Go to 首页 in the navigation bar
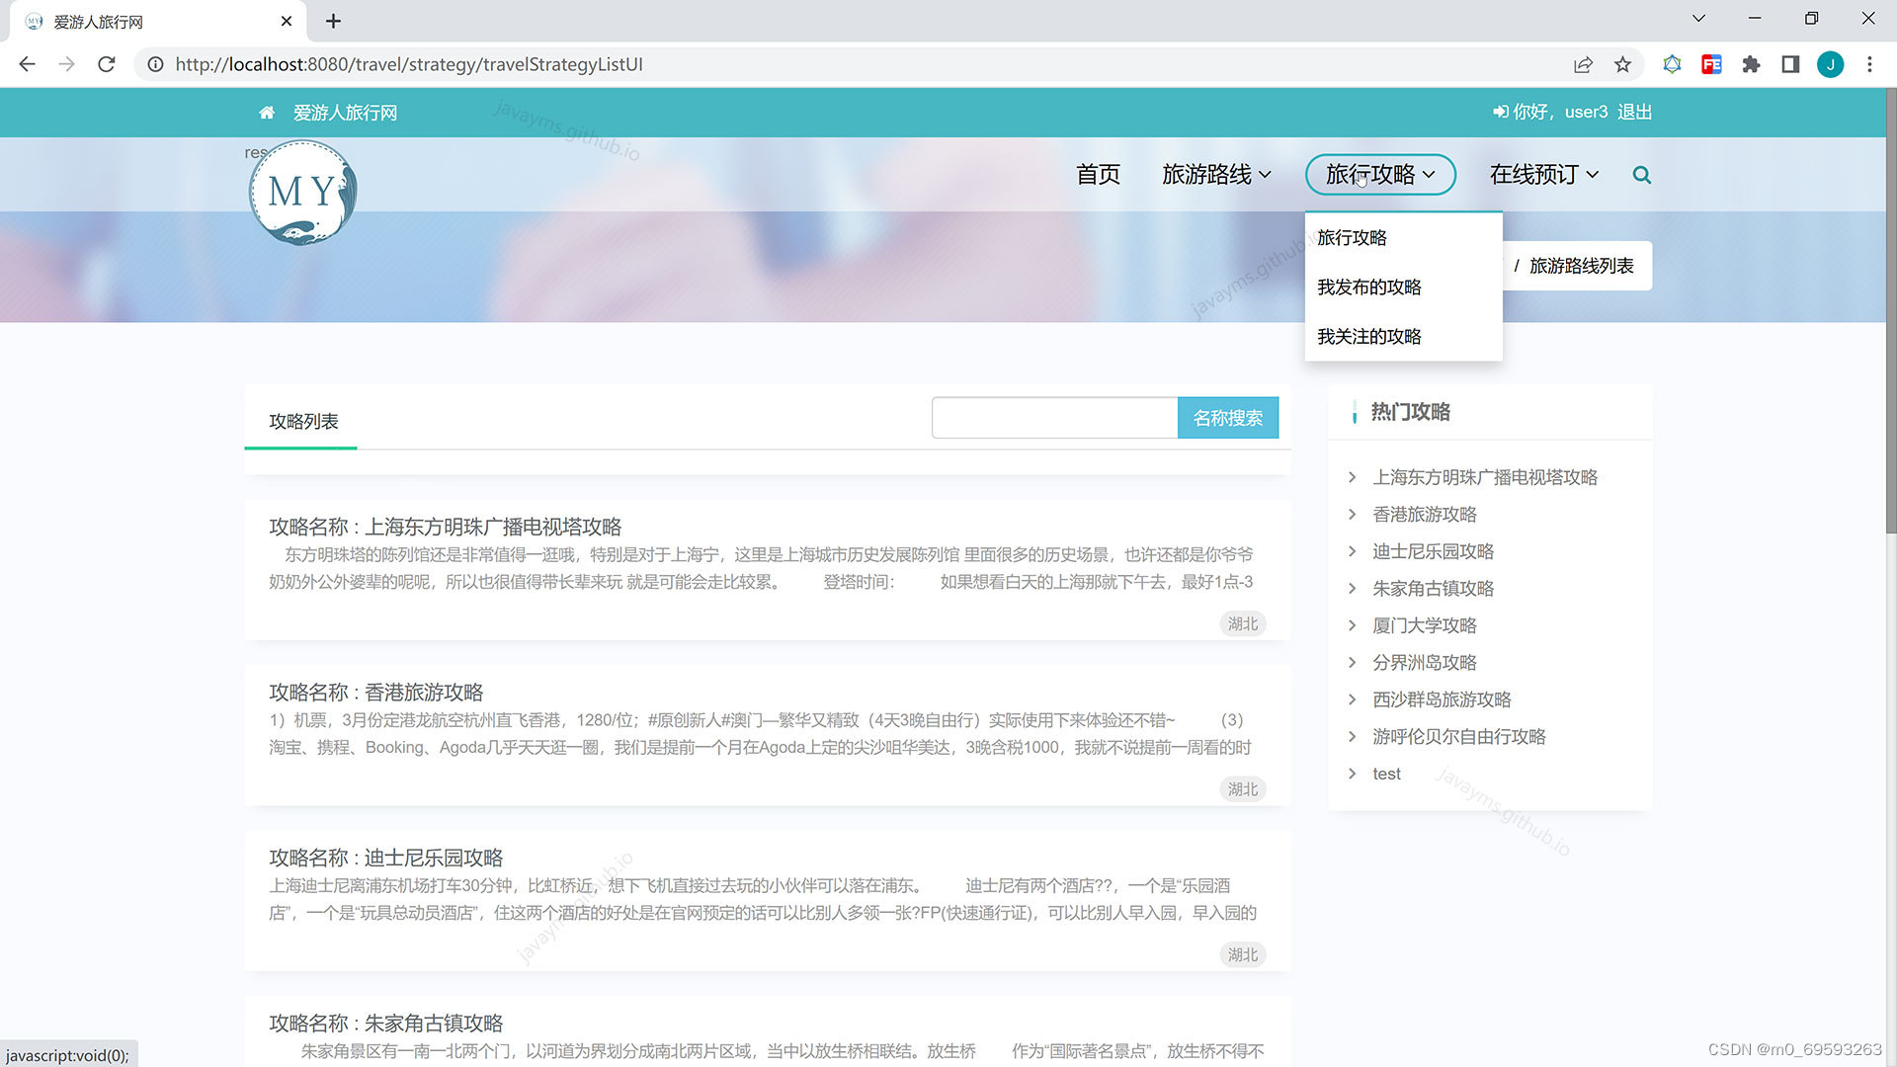 pos(1098,175)
